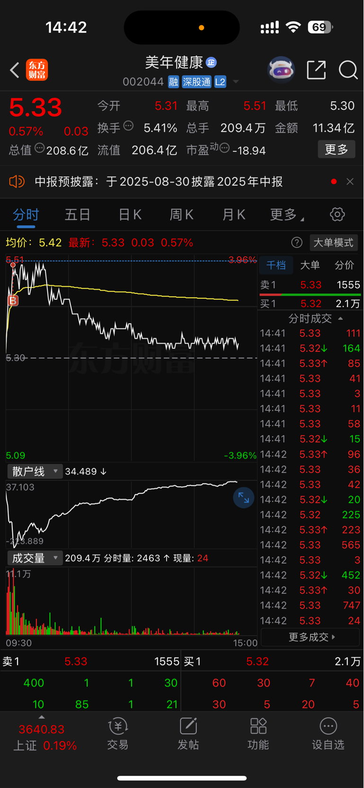This screenshot has height=788, width=364.
Task: Open the 功能 functions icon
Action: [258, 734]
